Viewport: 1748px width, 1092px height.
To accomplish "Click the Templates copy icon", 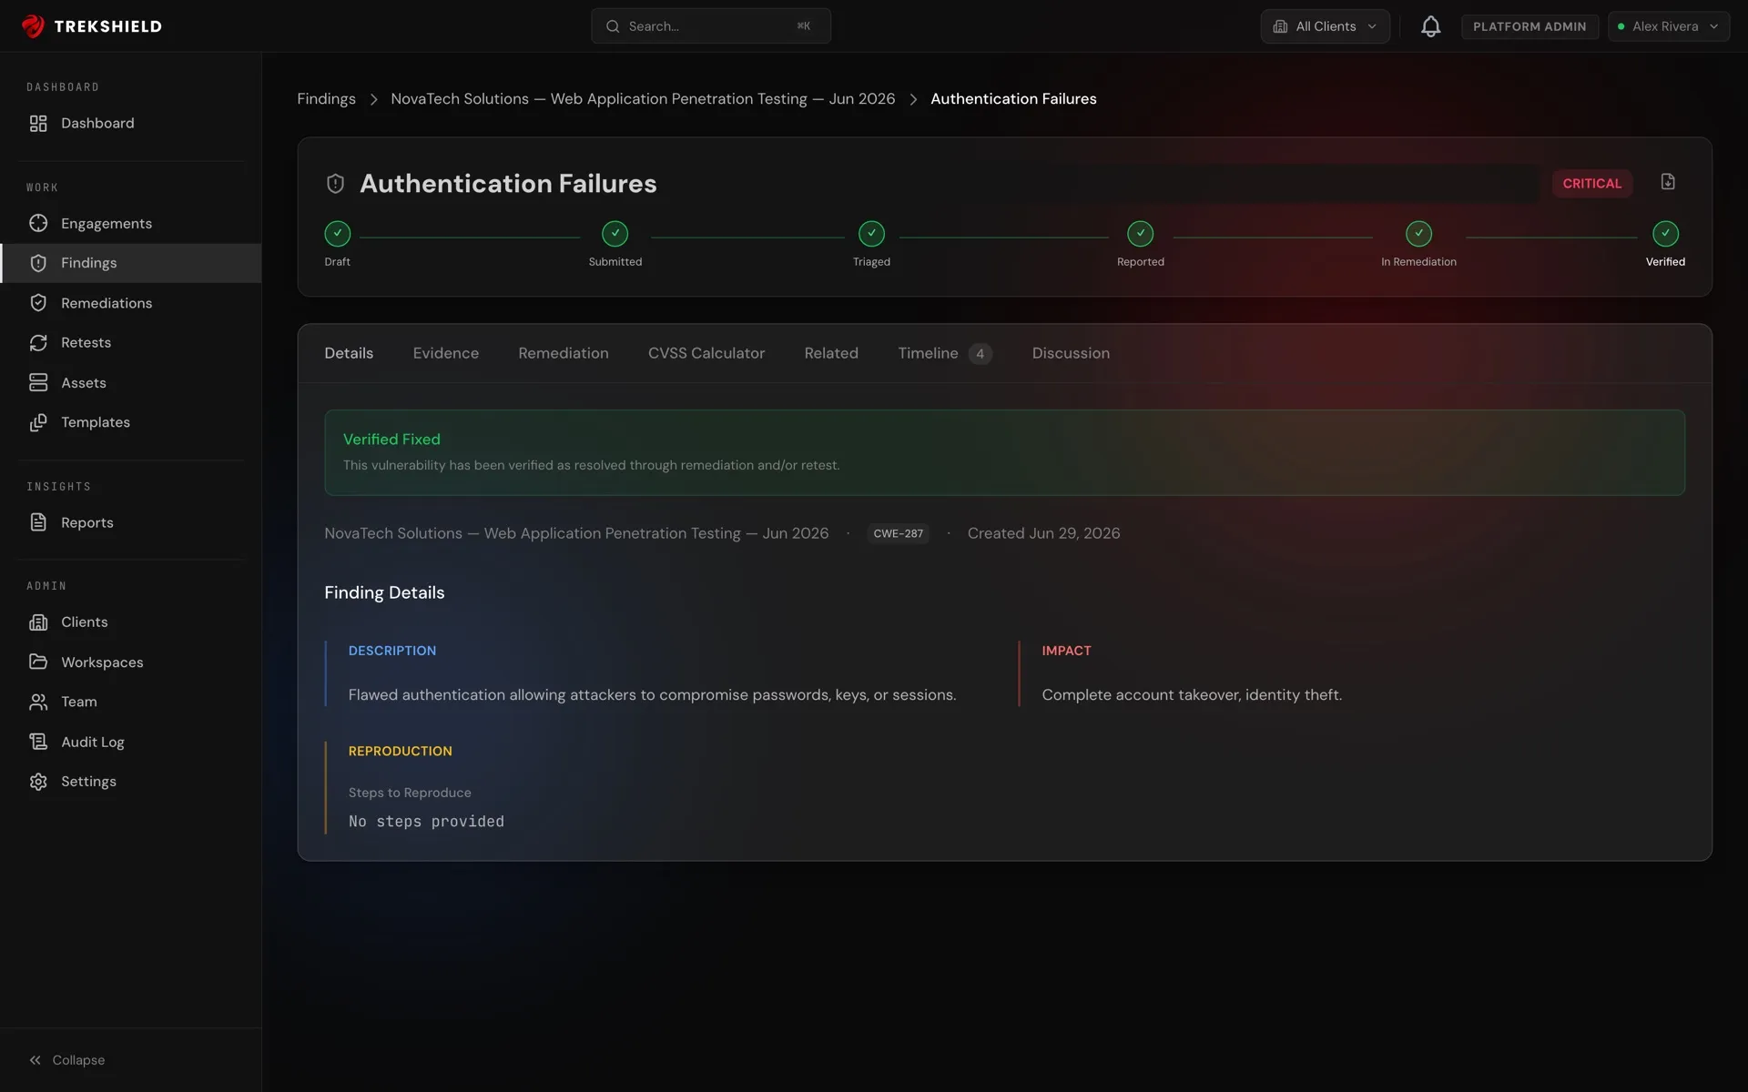I will tap(38, 422).
